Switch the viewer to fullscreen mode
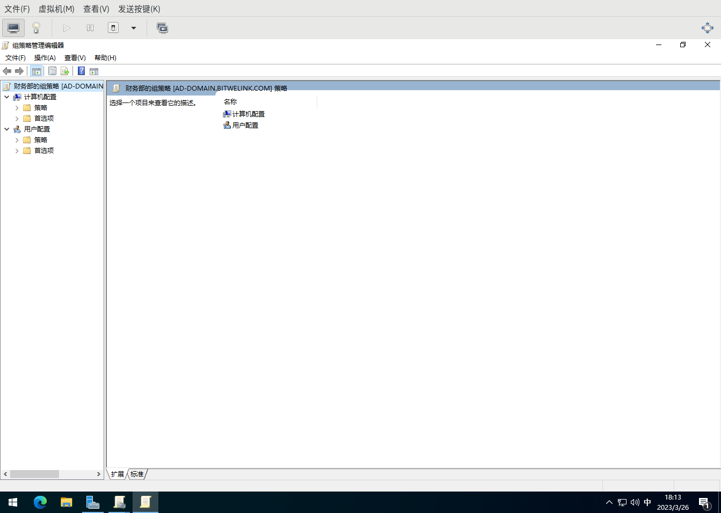The width and height of the screenshot is (721, 513). [707, 28]
